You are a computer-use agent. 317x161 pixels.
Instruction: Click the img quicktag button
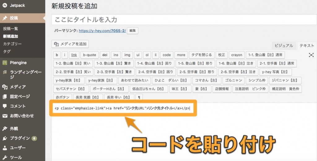click(x=127, y=55)
